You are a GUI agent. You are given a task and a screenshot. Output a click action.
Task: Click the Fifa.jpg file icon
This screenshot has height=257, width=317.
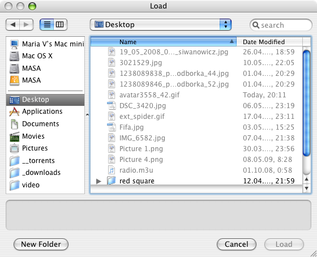tap(112, 127)
